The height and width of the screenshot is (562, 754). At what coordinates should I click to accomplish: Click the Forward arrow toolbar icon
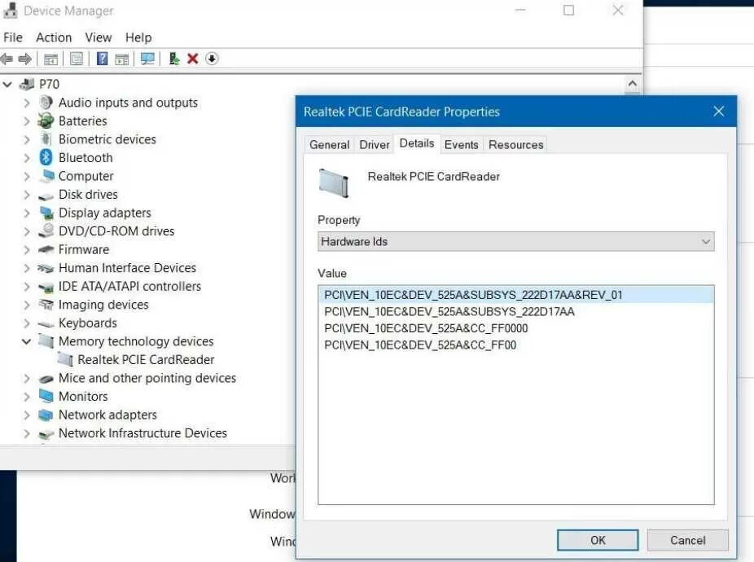click(24, 59)
